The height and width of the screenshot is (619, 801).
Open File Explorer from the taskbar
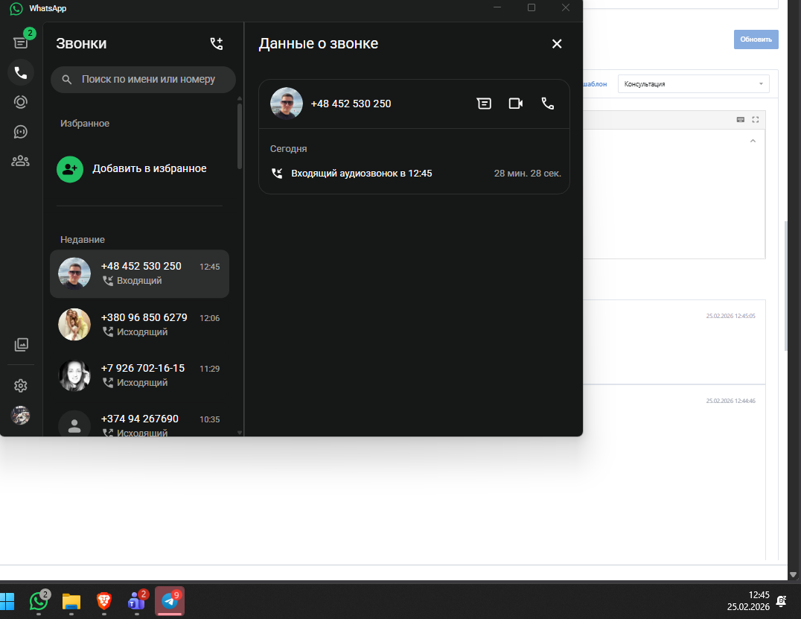coord(71,601)
